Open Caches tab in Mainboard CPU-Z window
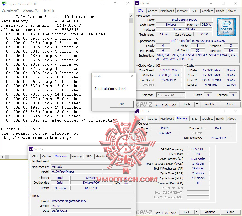Image resolution: width=242 pixels, height=216 pixels. [47, 156]
